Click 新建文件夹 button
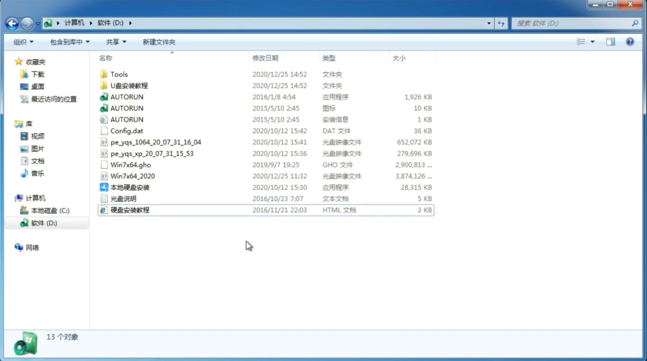Screen dimensions: 647x361 coord(159,42)
